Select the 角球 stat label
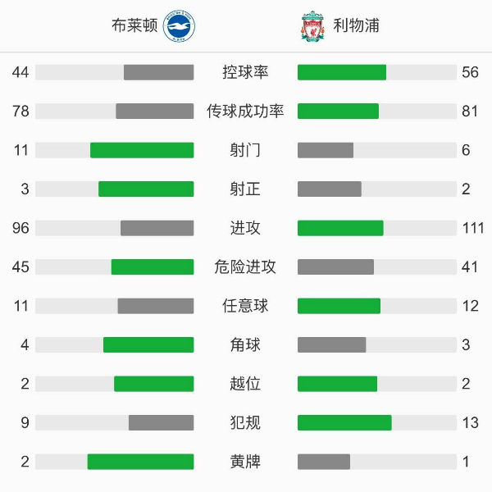This screenshot has width=492, height=492. [245, 344]
